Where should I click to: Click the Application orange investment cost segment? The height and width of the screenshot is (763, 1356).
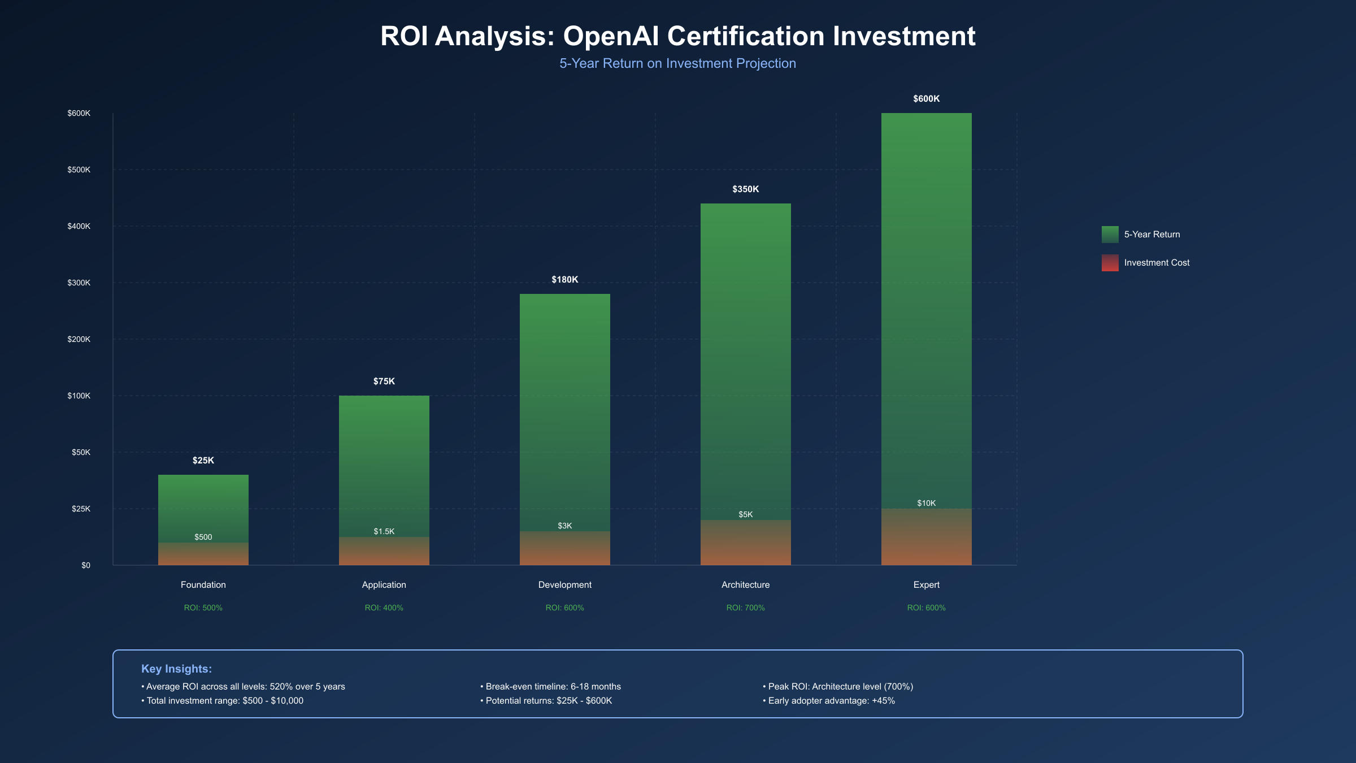click(x=384, y=551)
